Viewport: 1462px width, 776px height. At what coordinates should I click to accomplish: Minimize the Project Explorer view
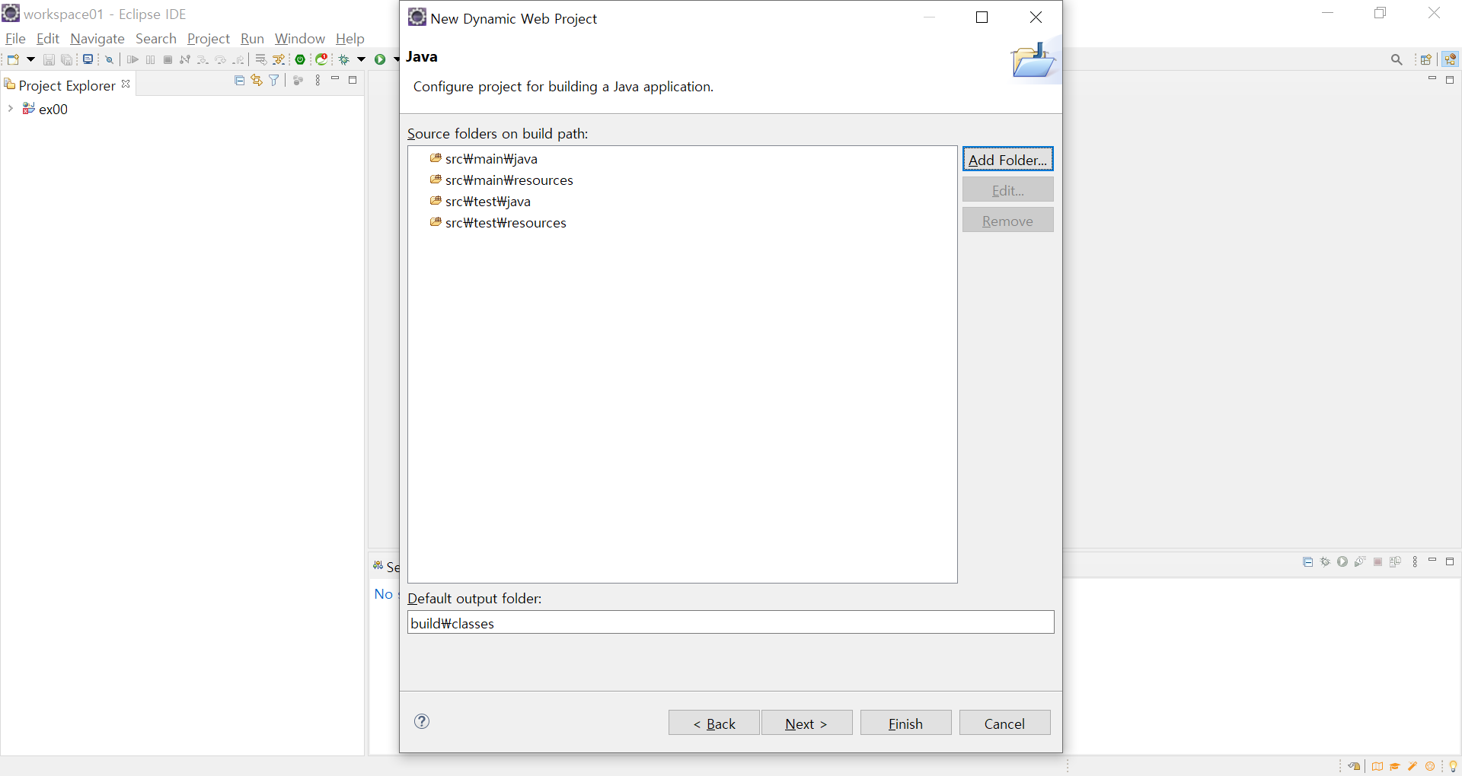[x=335, y=79]
